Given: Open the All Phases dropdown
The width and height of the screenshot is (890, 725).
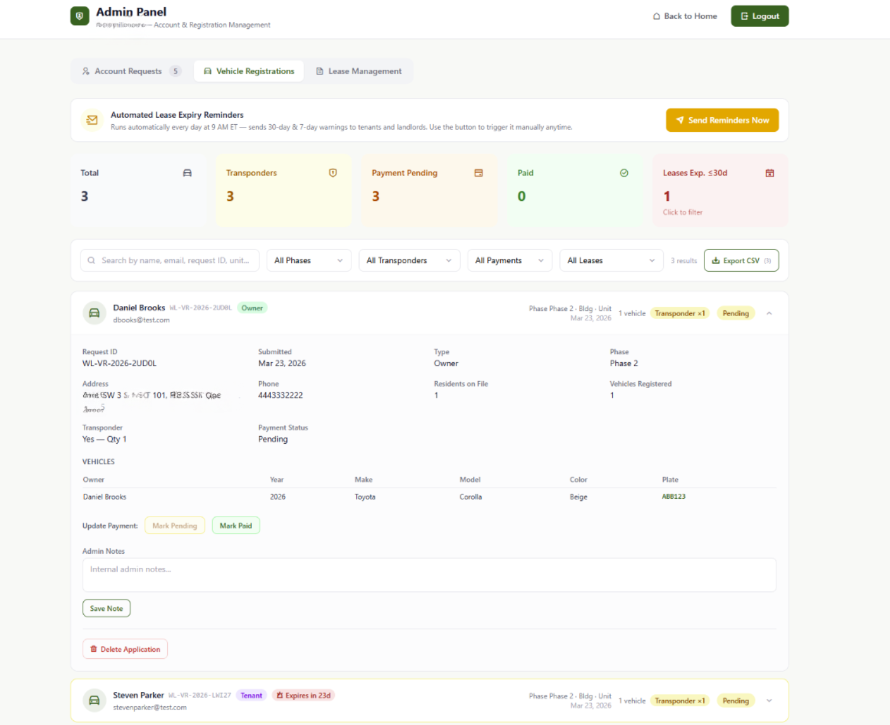Looking at the screenshot, I should (308, 261).
